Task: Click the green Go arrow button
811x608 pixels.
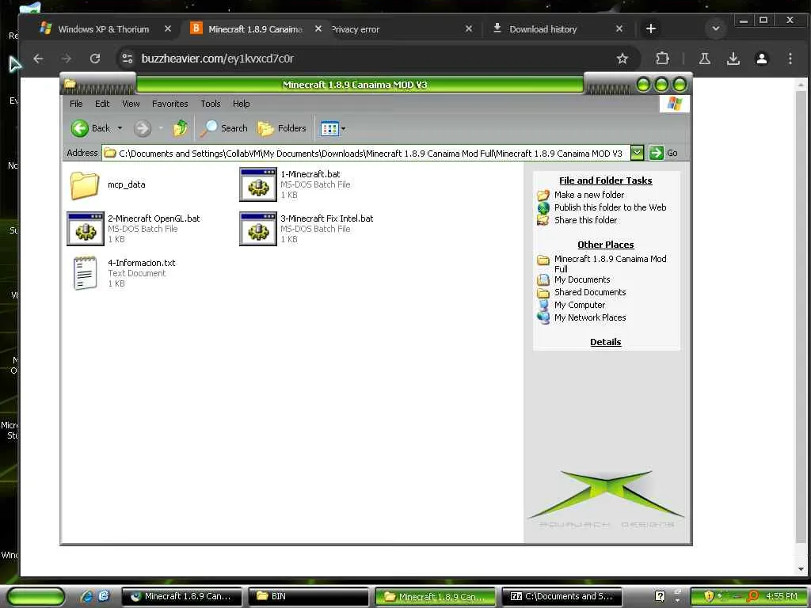Action: [657, 153]
